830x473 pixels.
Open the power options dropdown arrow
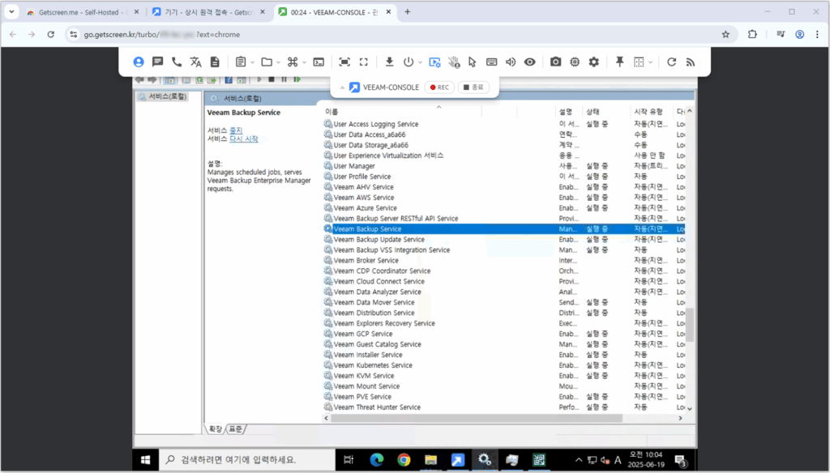pyautogui.click(x=421, y=62)
